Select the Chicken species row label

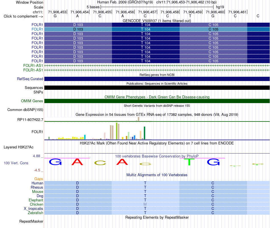(x=36, y=204)
